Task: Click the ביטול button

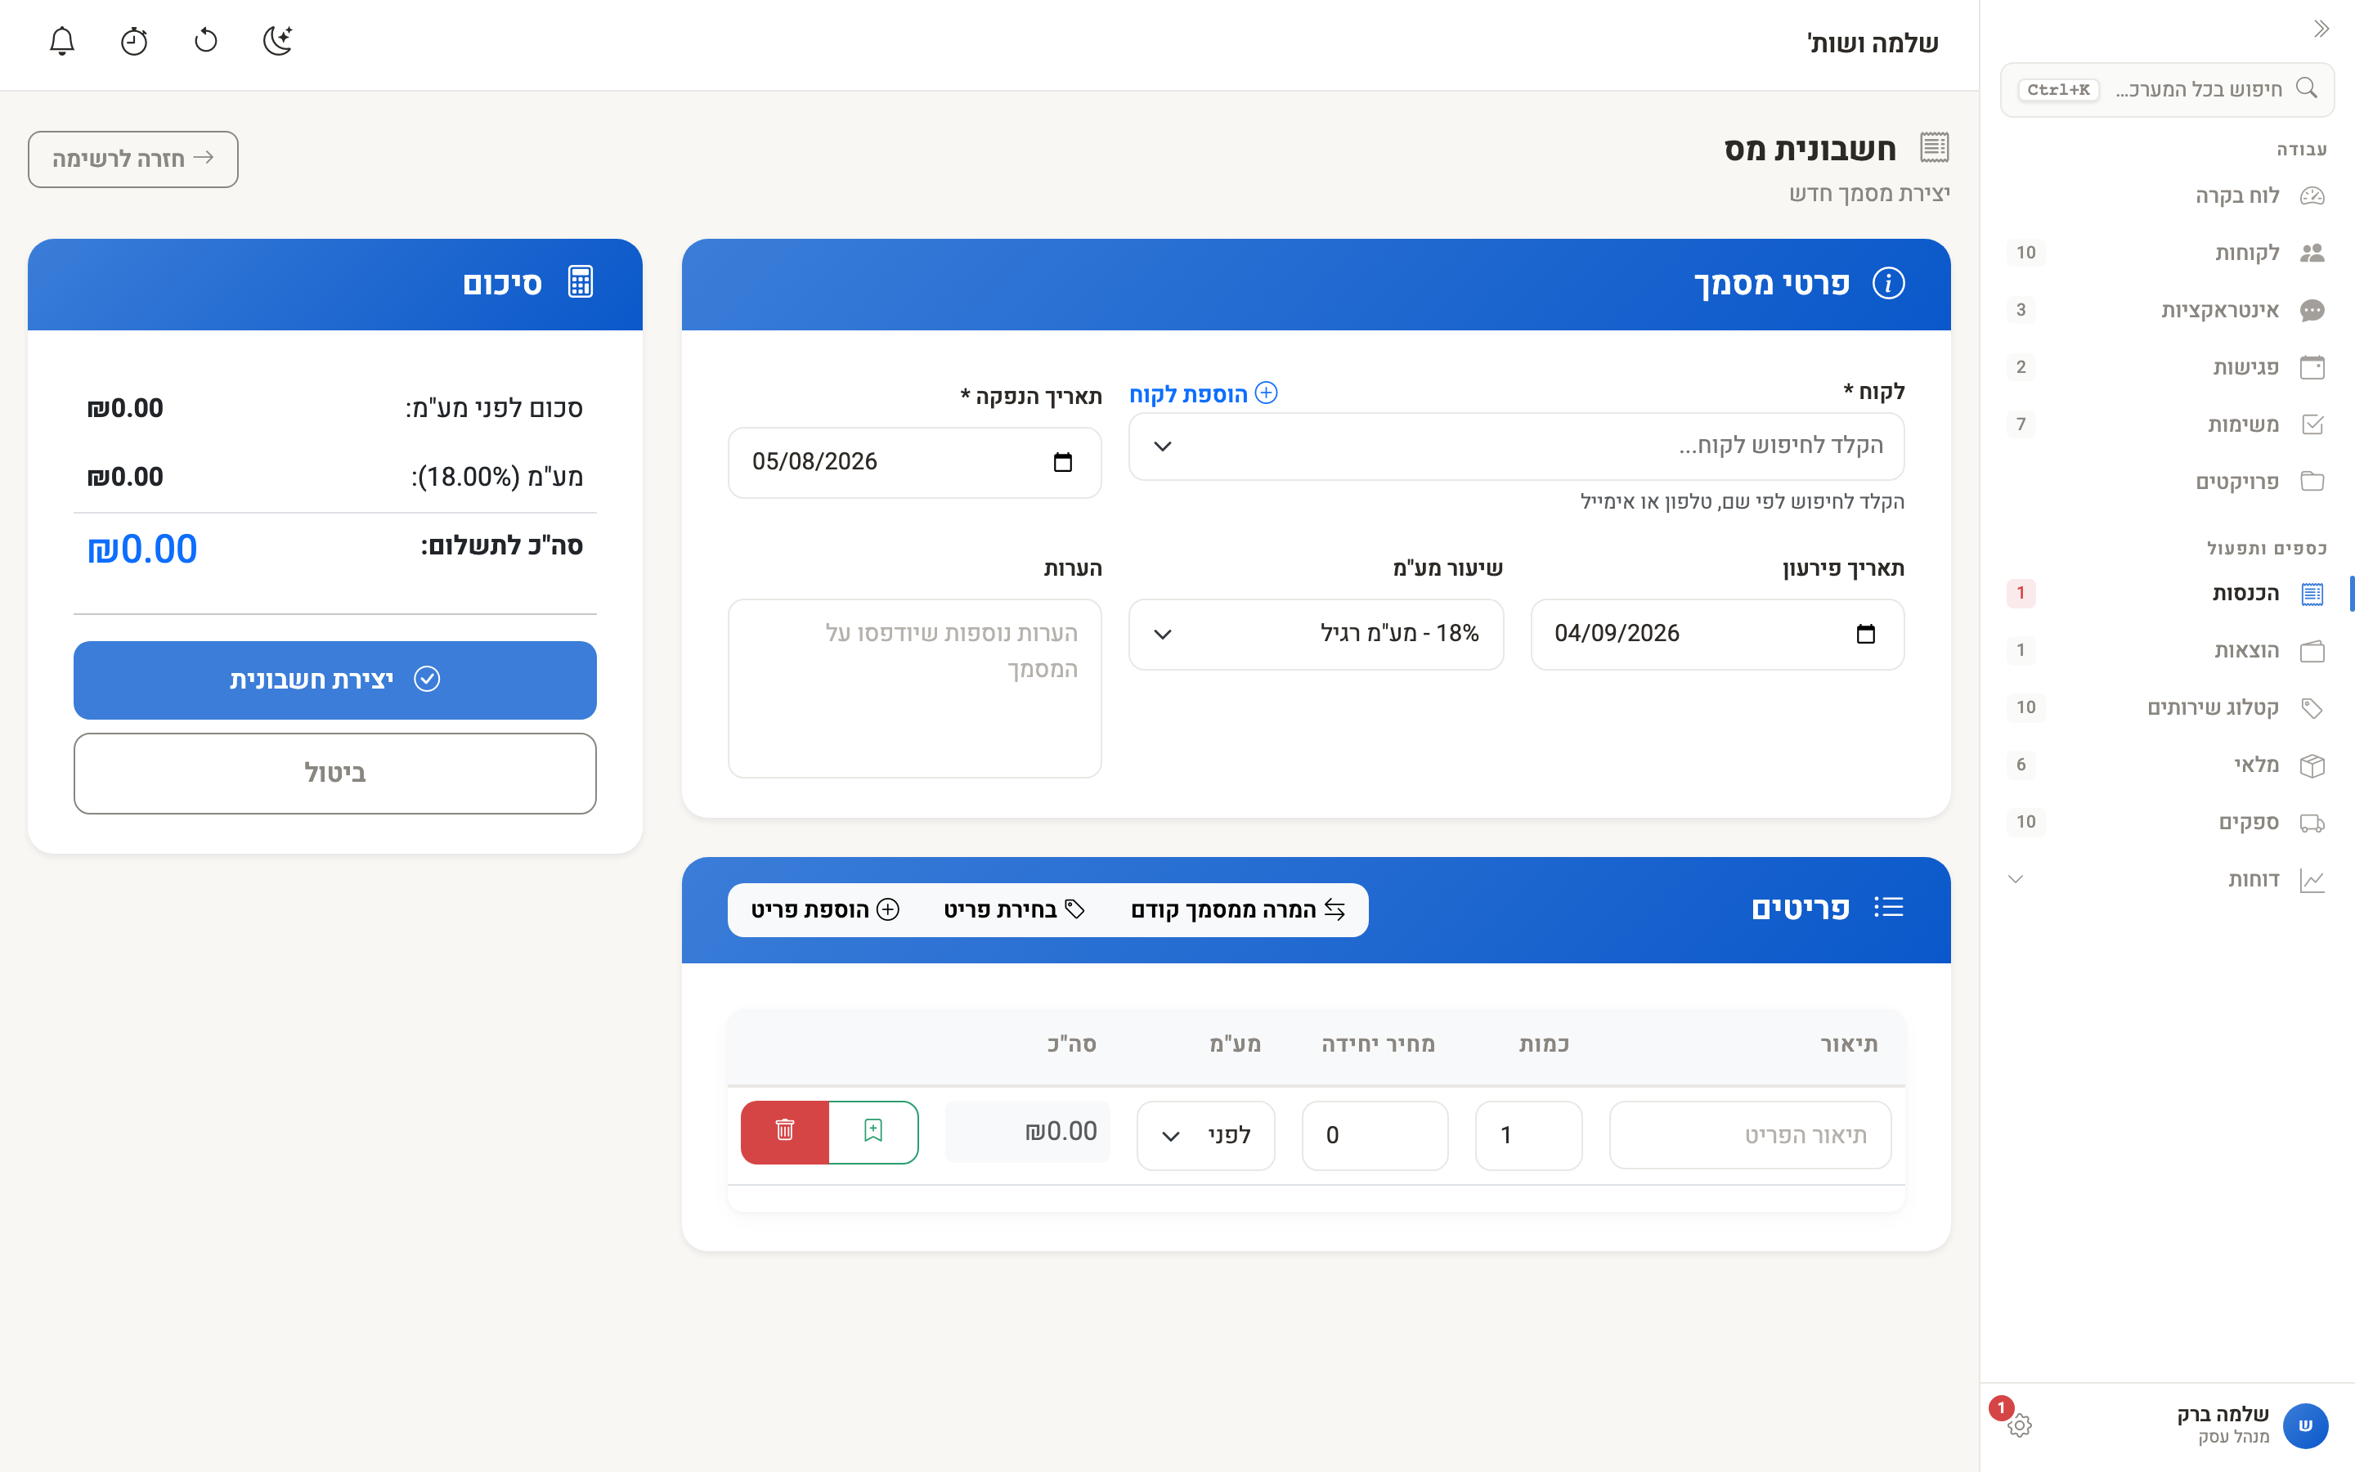Action: pyautogui.click(x=334, y=773)
